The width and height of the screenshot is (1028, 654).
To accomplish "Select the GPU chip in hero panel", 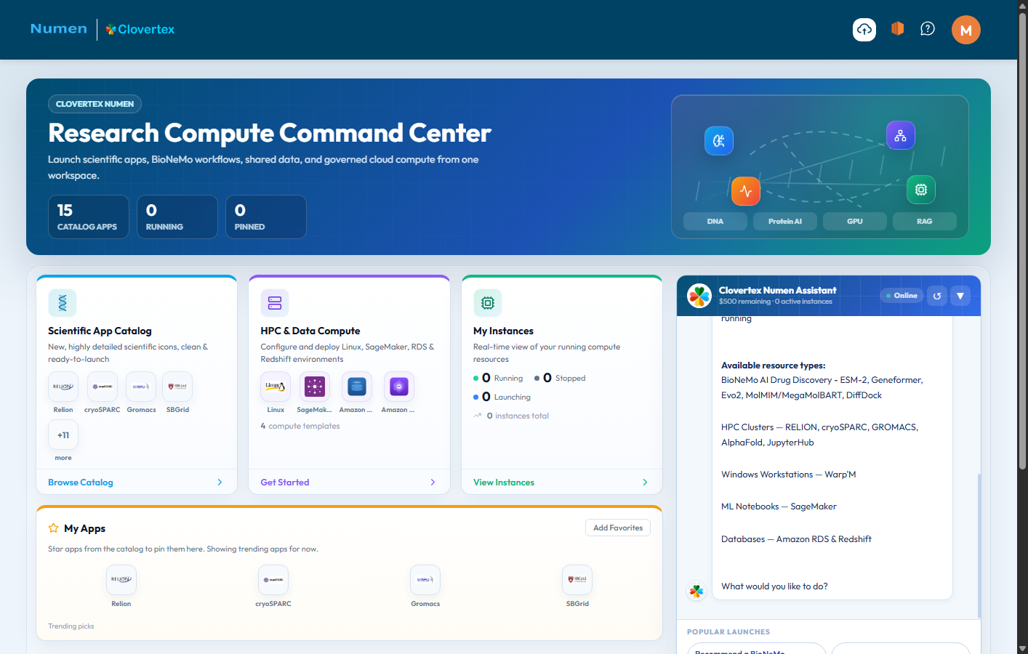I will click(855, 222).
